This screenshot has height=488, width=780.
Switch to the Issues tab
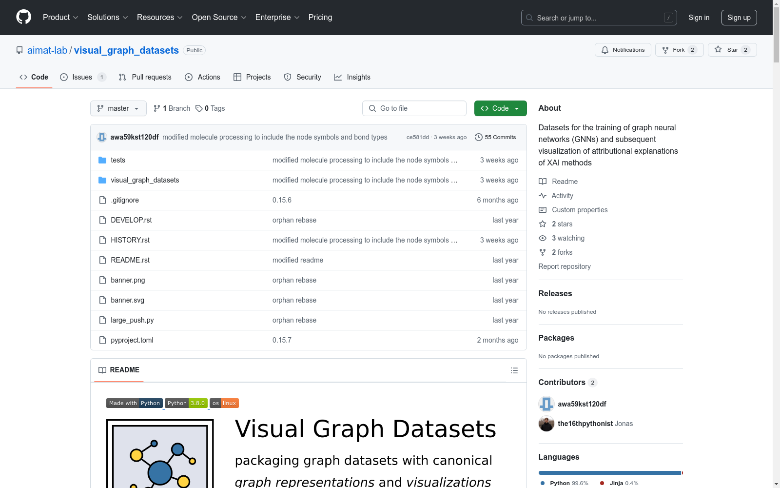click(83, 77)
